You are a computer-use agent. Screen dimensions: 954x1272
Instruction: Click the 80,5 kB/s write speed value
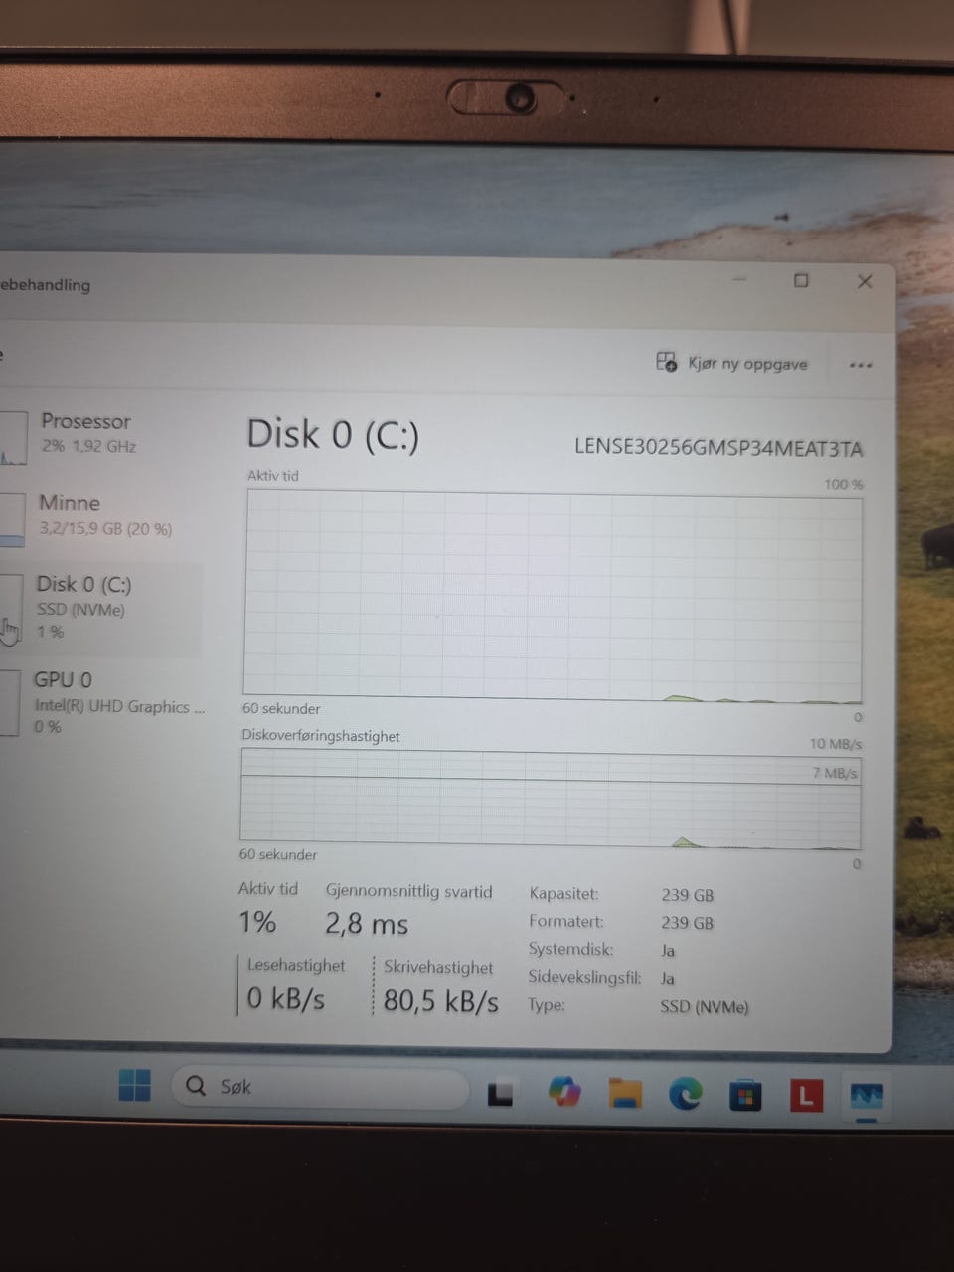point(440,1000)
